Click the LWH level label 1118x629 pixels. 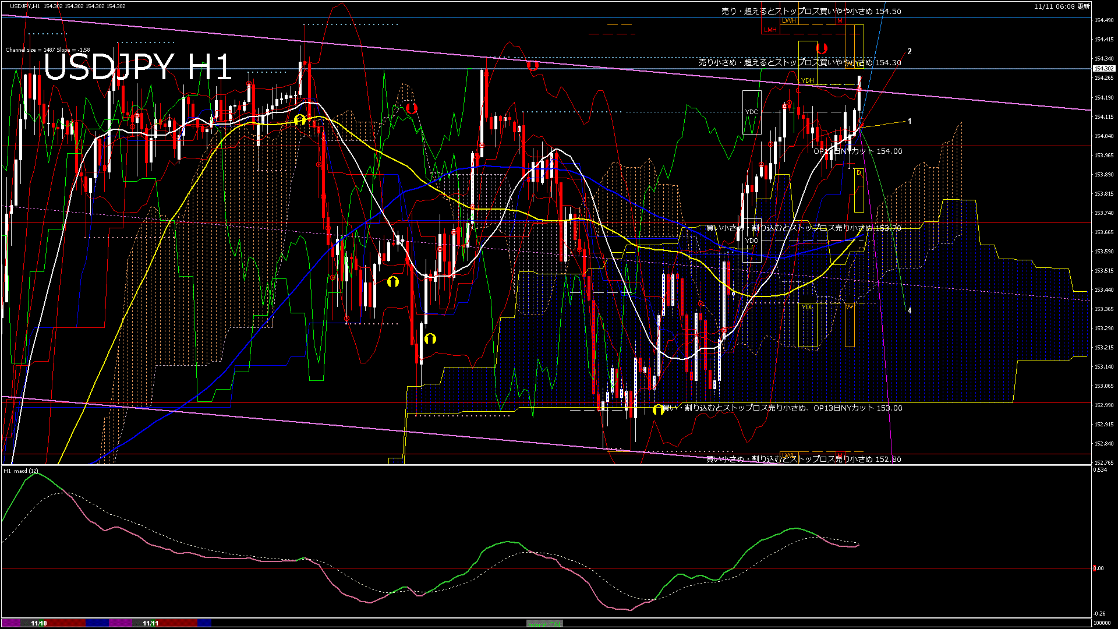coord(788,20)
